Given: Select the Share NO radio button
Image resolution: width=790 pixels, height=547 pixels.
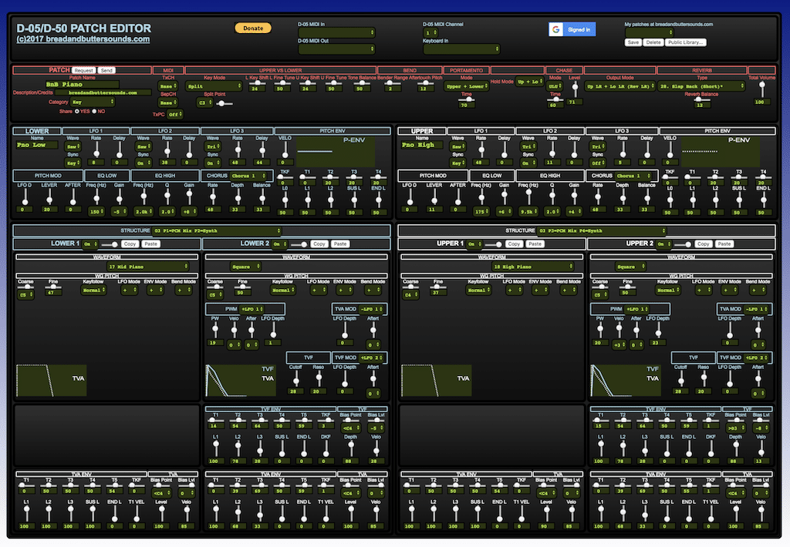Looking at the screenshot, I should coord(94,111).
